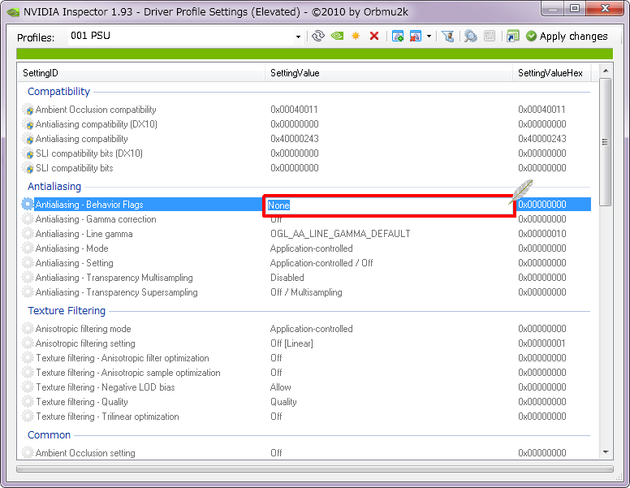The width and height of the screenshot is (630, 488).
Task: Click the Off [Linear] anisotropic value
Action: coord(291,343)
